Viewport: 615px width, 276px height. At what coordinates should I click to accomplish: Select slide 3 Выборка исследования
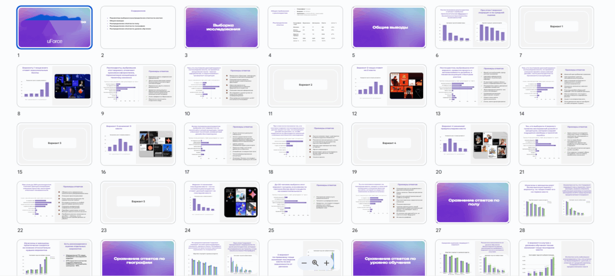pos(222,28)
